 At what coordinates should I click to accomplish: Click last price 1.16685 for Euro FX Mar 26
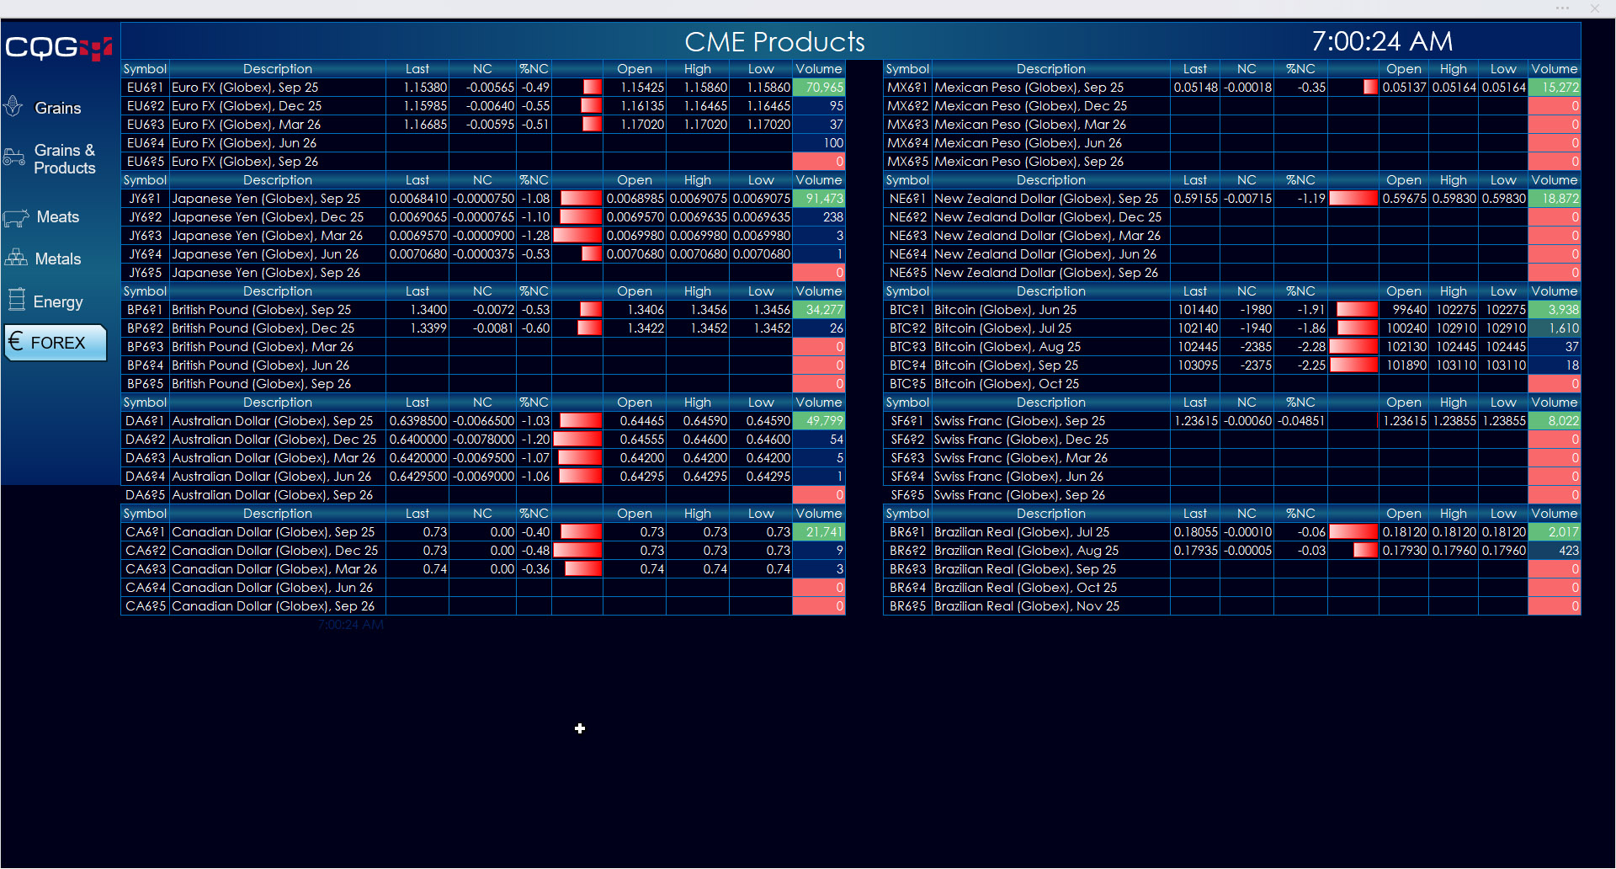417,125
